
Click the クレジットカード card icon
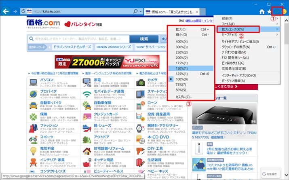(87, 117)
